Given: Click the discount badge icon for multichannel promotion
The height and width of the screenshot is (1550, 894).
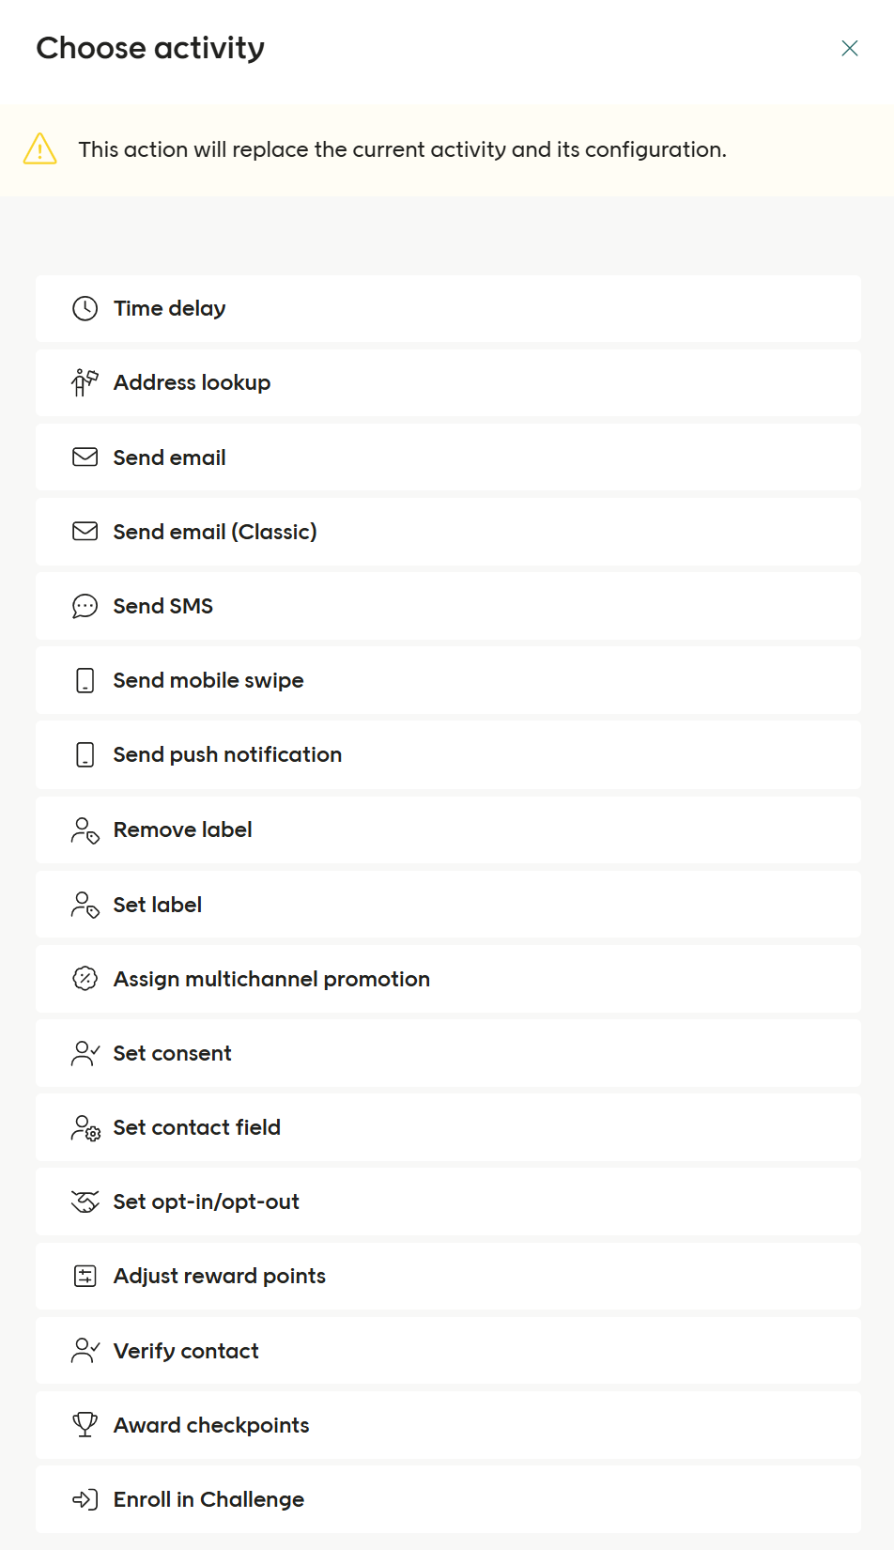Looking at the screenshot, I should click(x=85, y=979).
